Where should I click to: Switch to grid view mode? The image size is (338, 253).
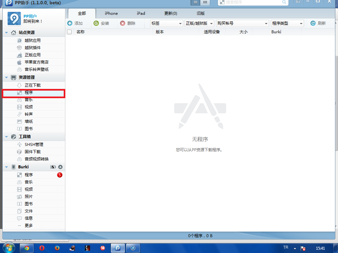(x=205, y=2)
